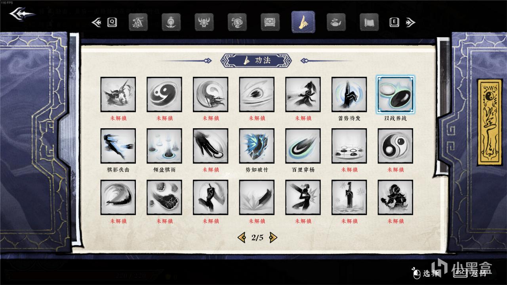Viewport: 507px width, 285px height.
Task: Open the demon mask tab
Action: coord(204,22)
